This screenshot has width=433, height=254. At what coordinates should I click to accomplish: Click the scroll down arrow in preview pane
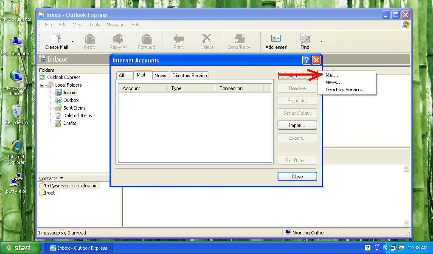(407, 223)
